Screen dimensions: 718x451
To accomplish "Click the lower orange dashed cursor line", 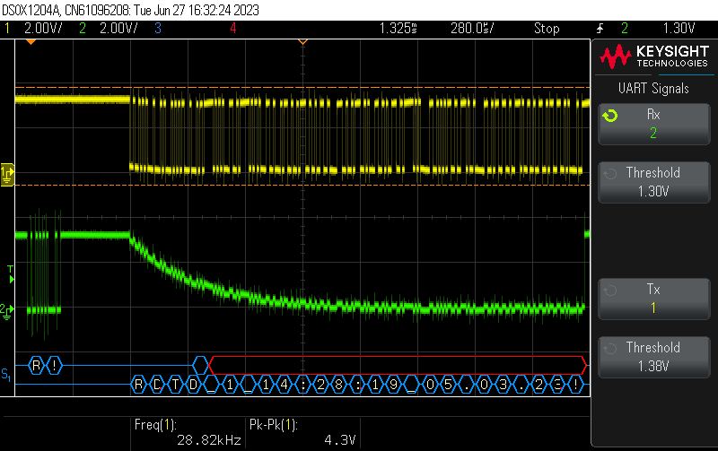I will [302, 186].
